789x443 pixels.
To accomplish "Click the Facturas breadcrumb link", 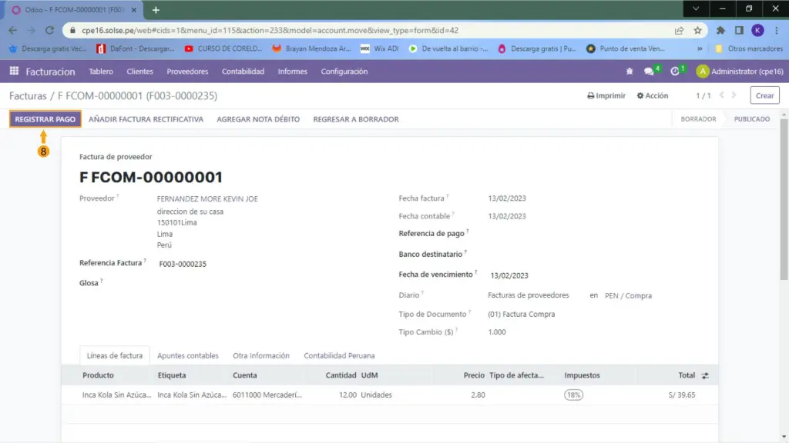I will pyautogui.click(x=27, y=96).
